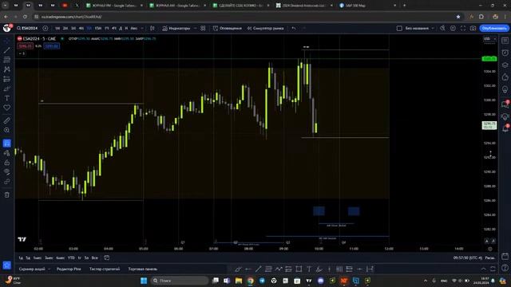Remove drawings with the trash icon
Screen dimensions: 511x287
click(7, 195)
